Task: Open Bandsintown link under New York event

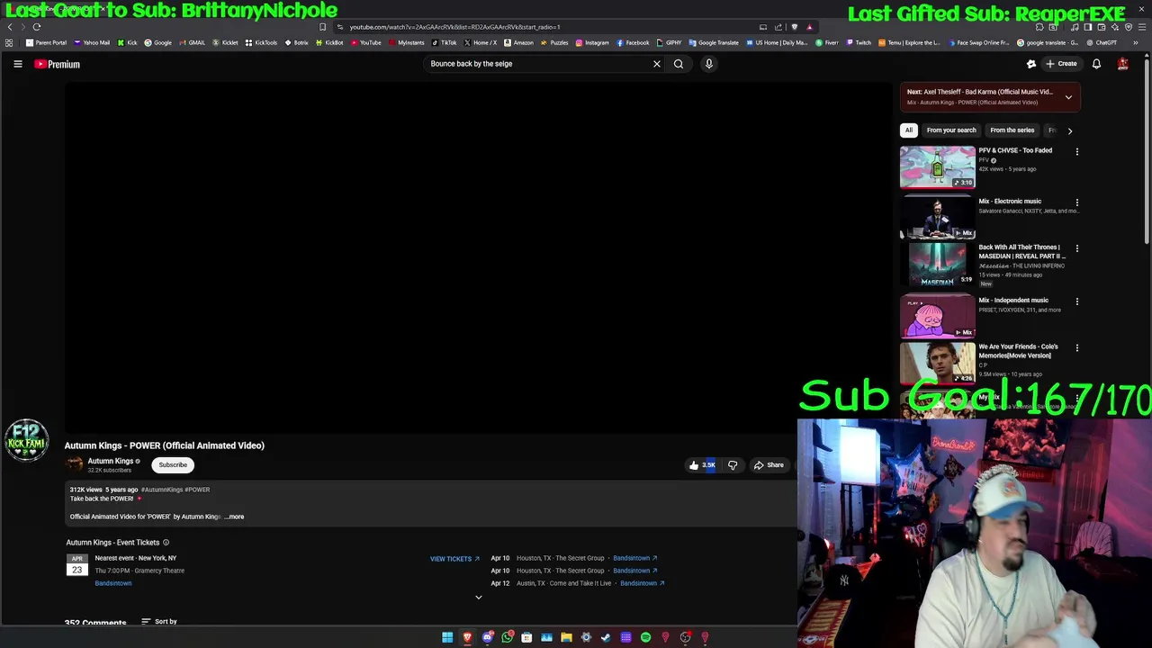Action: click(113, 583)
